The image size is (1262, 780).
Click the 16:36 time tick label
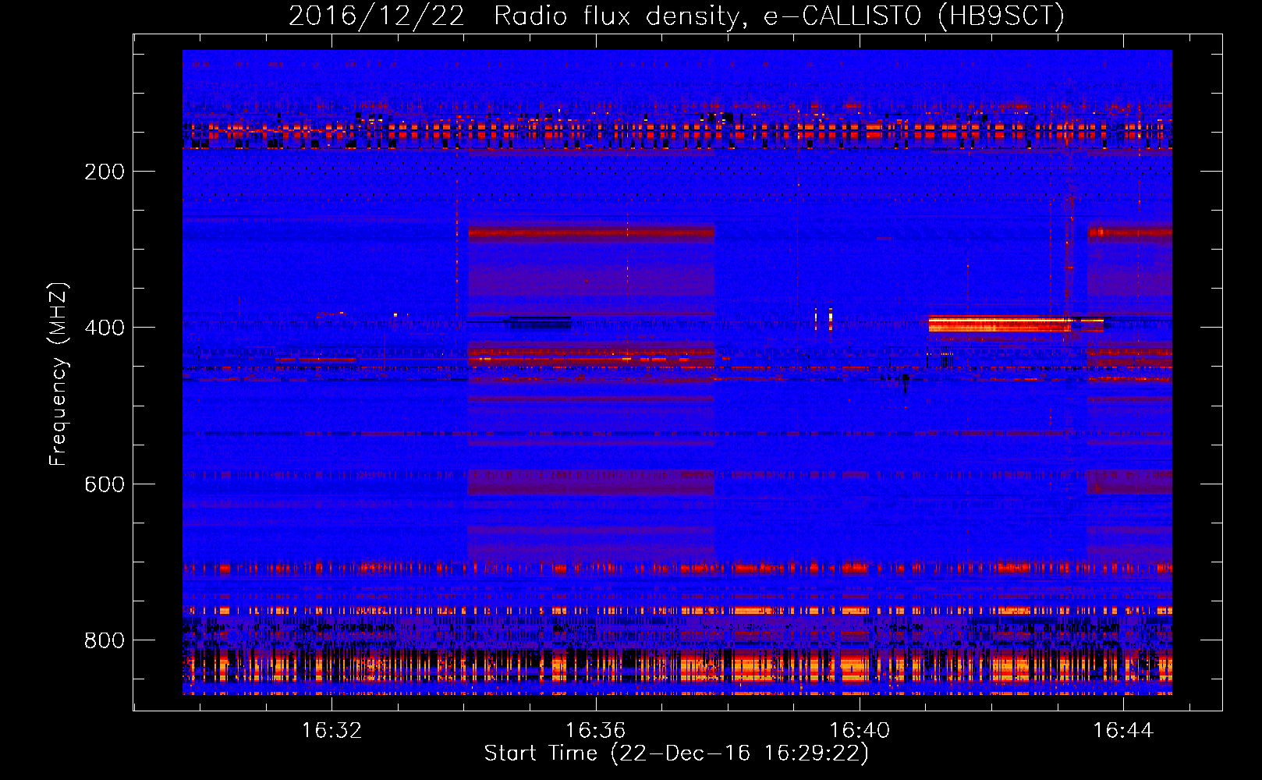pos(596,731)
